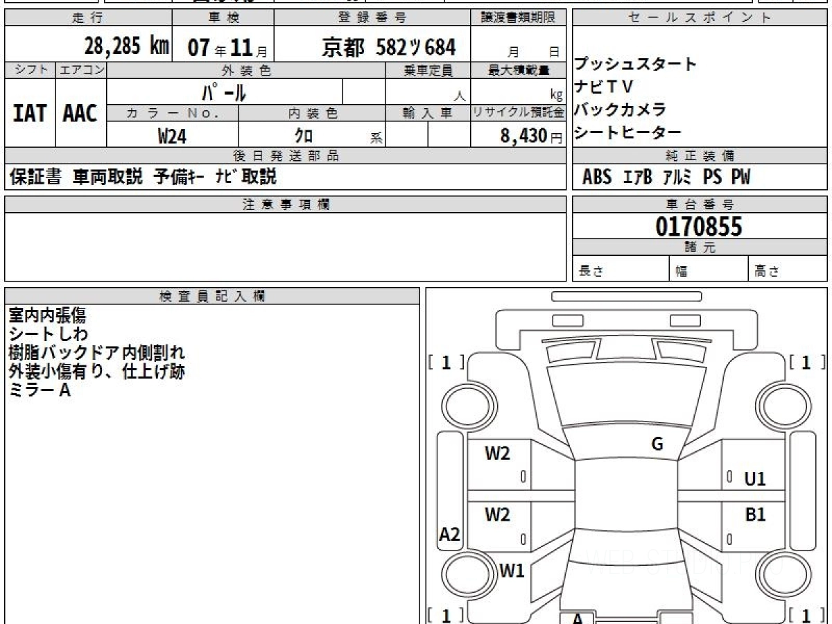Click the note 樹脂バックドア内側割れ

97,353
